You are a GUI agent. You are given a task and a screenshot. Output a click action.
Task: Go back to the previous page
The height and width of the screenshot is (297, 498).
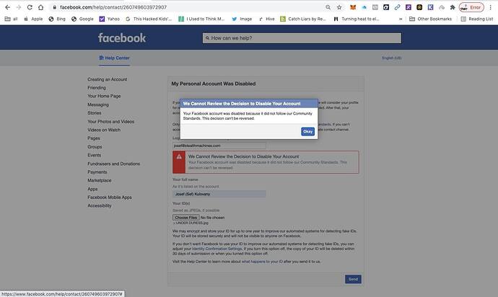(8, 7)
